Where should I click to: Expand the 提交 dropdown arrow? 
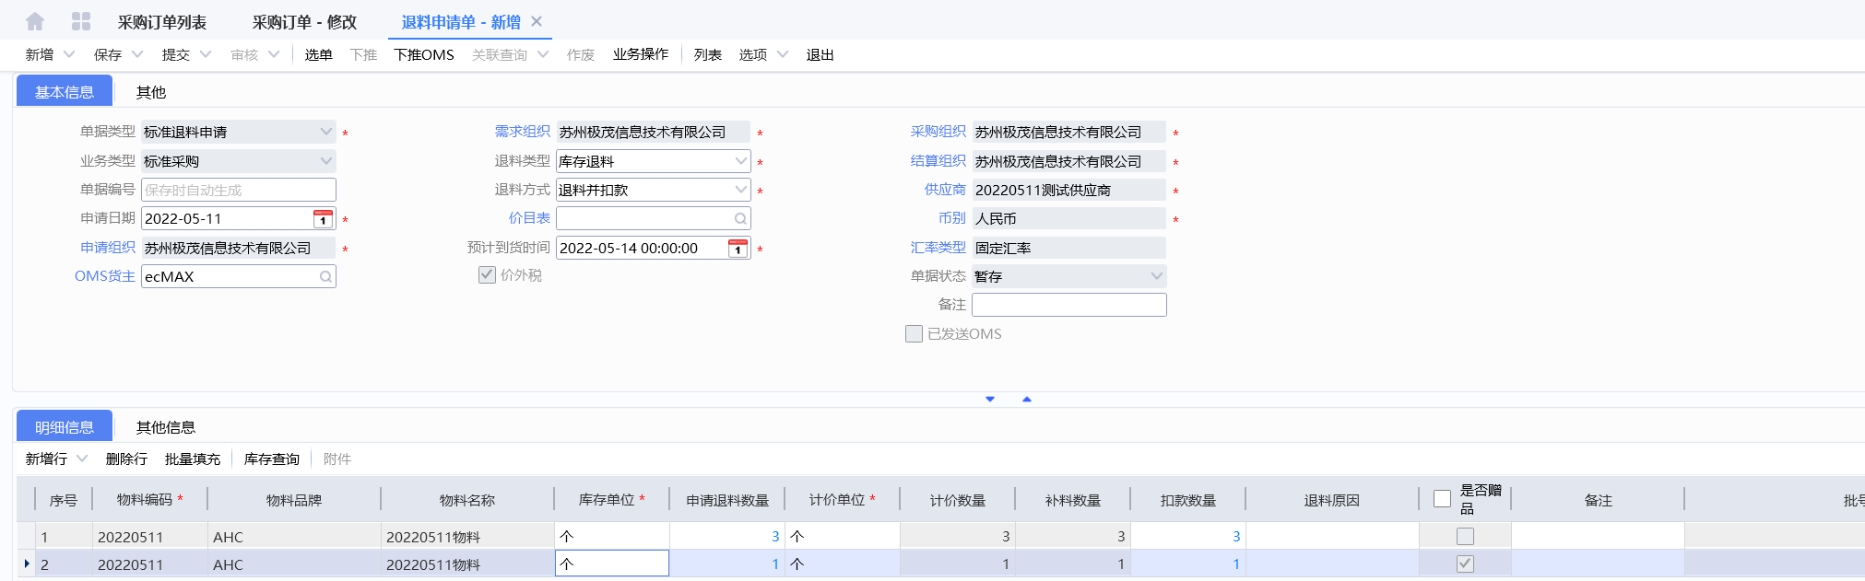click(206, 54)
